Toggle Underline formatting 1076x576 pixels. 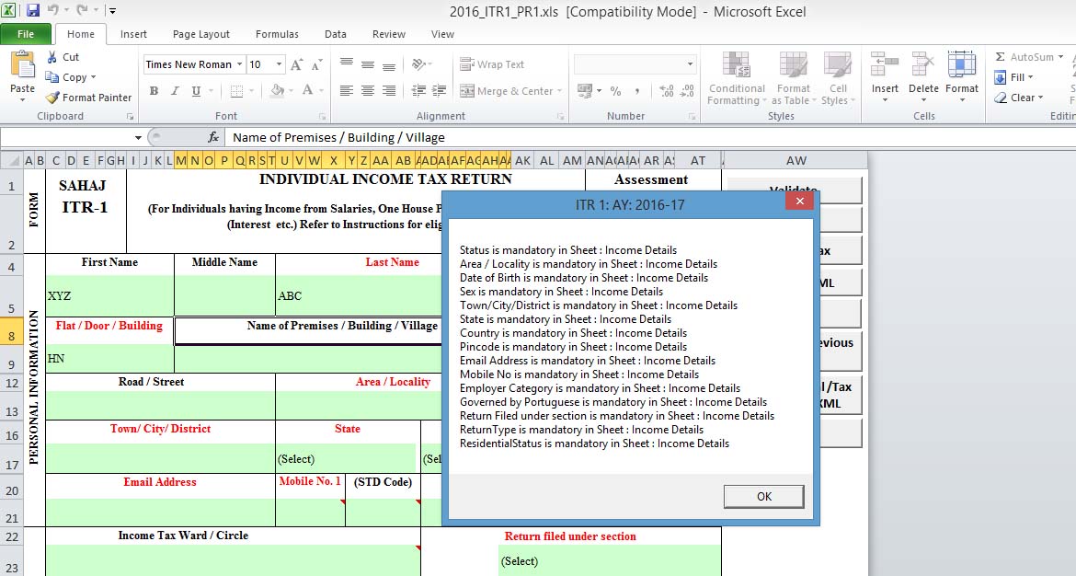(x=196, y=90)
